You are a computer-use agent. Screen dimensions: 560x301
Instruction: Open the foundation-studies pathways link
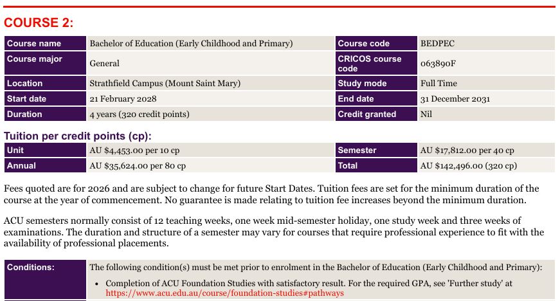pyautogui.click(x=224, y=293)
